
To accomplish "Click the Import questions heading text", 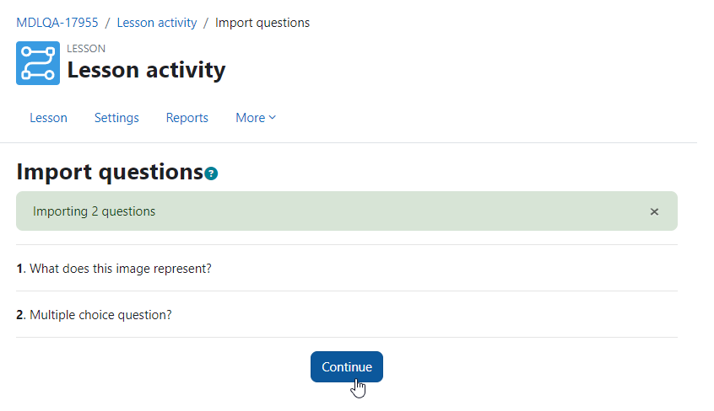I will coord(110,173).
